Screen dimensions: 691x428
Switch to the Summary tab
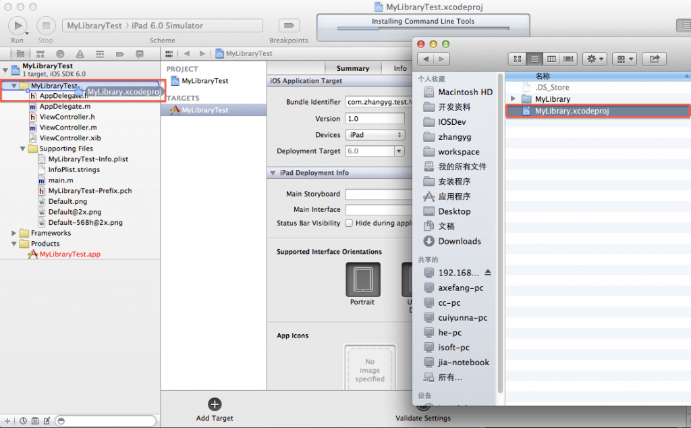(352, 68)
